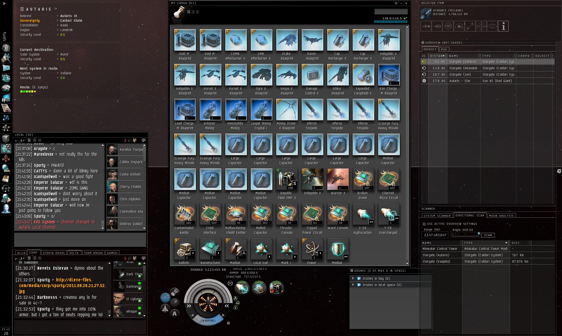This screenshot has width=562, height=336.
Task: Switch to the PVP overview tab
Action: tap(444, 49)
